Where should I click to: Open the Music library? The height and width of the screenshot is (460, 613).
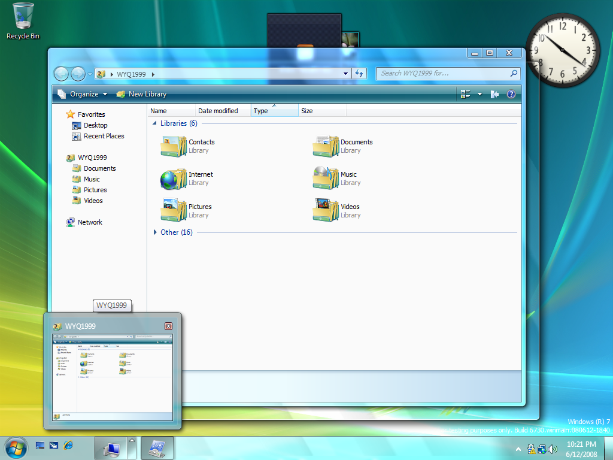click(326, 178)
